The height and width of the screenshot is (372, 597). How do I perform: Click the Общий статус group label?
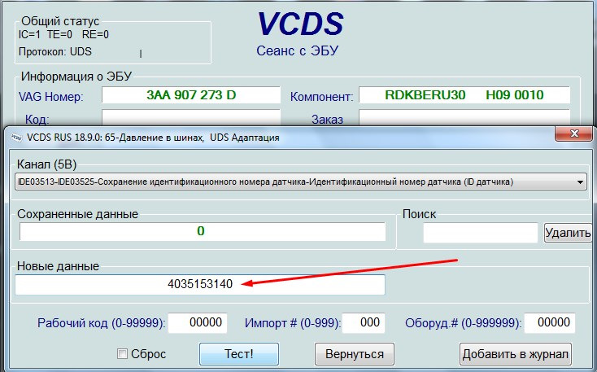(60, 21)
